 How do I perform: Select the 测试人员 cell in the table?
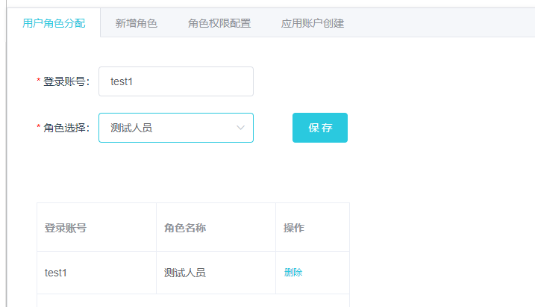[x=185, y=273]
